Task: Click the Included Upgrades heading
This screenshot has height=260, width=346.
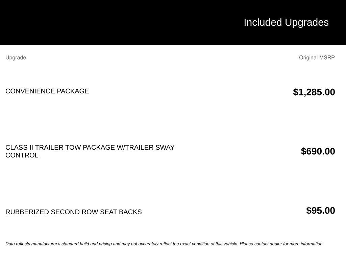Action: coord(286,22)
